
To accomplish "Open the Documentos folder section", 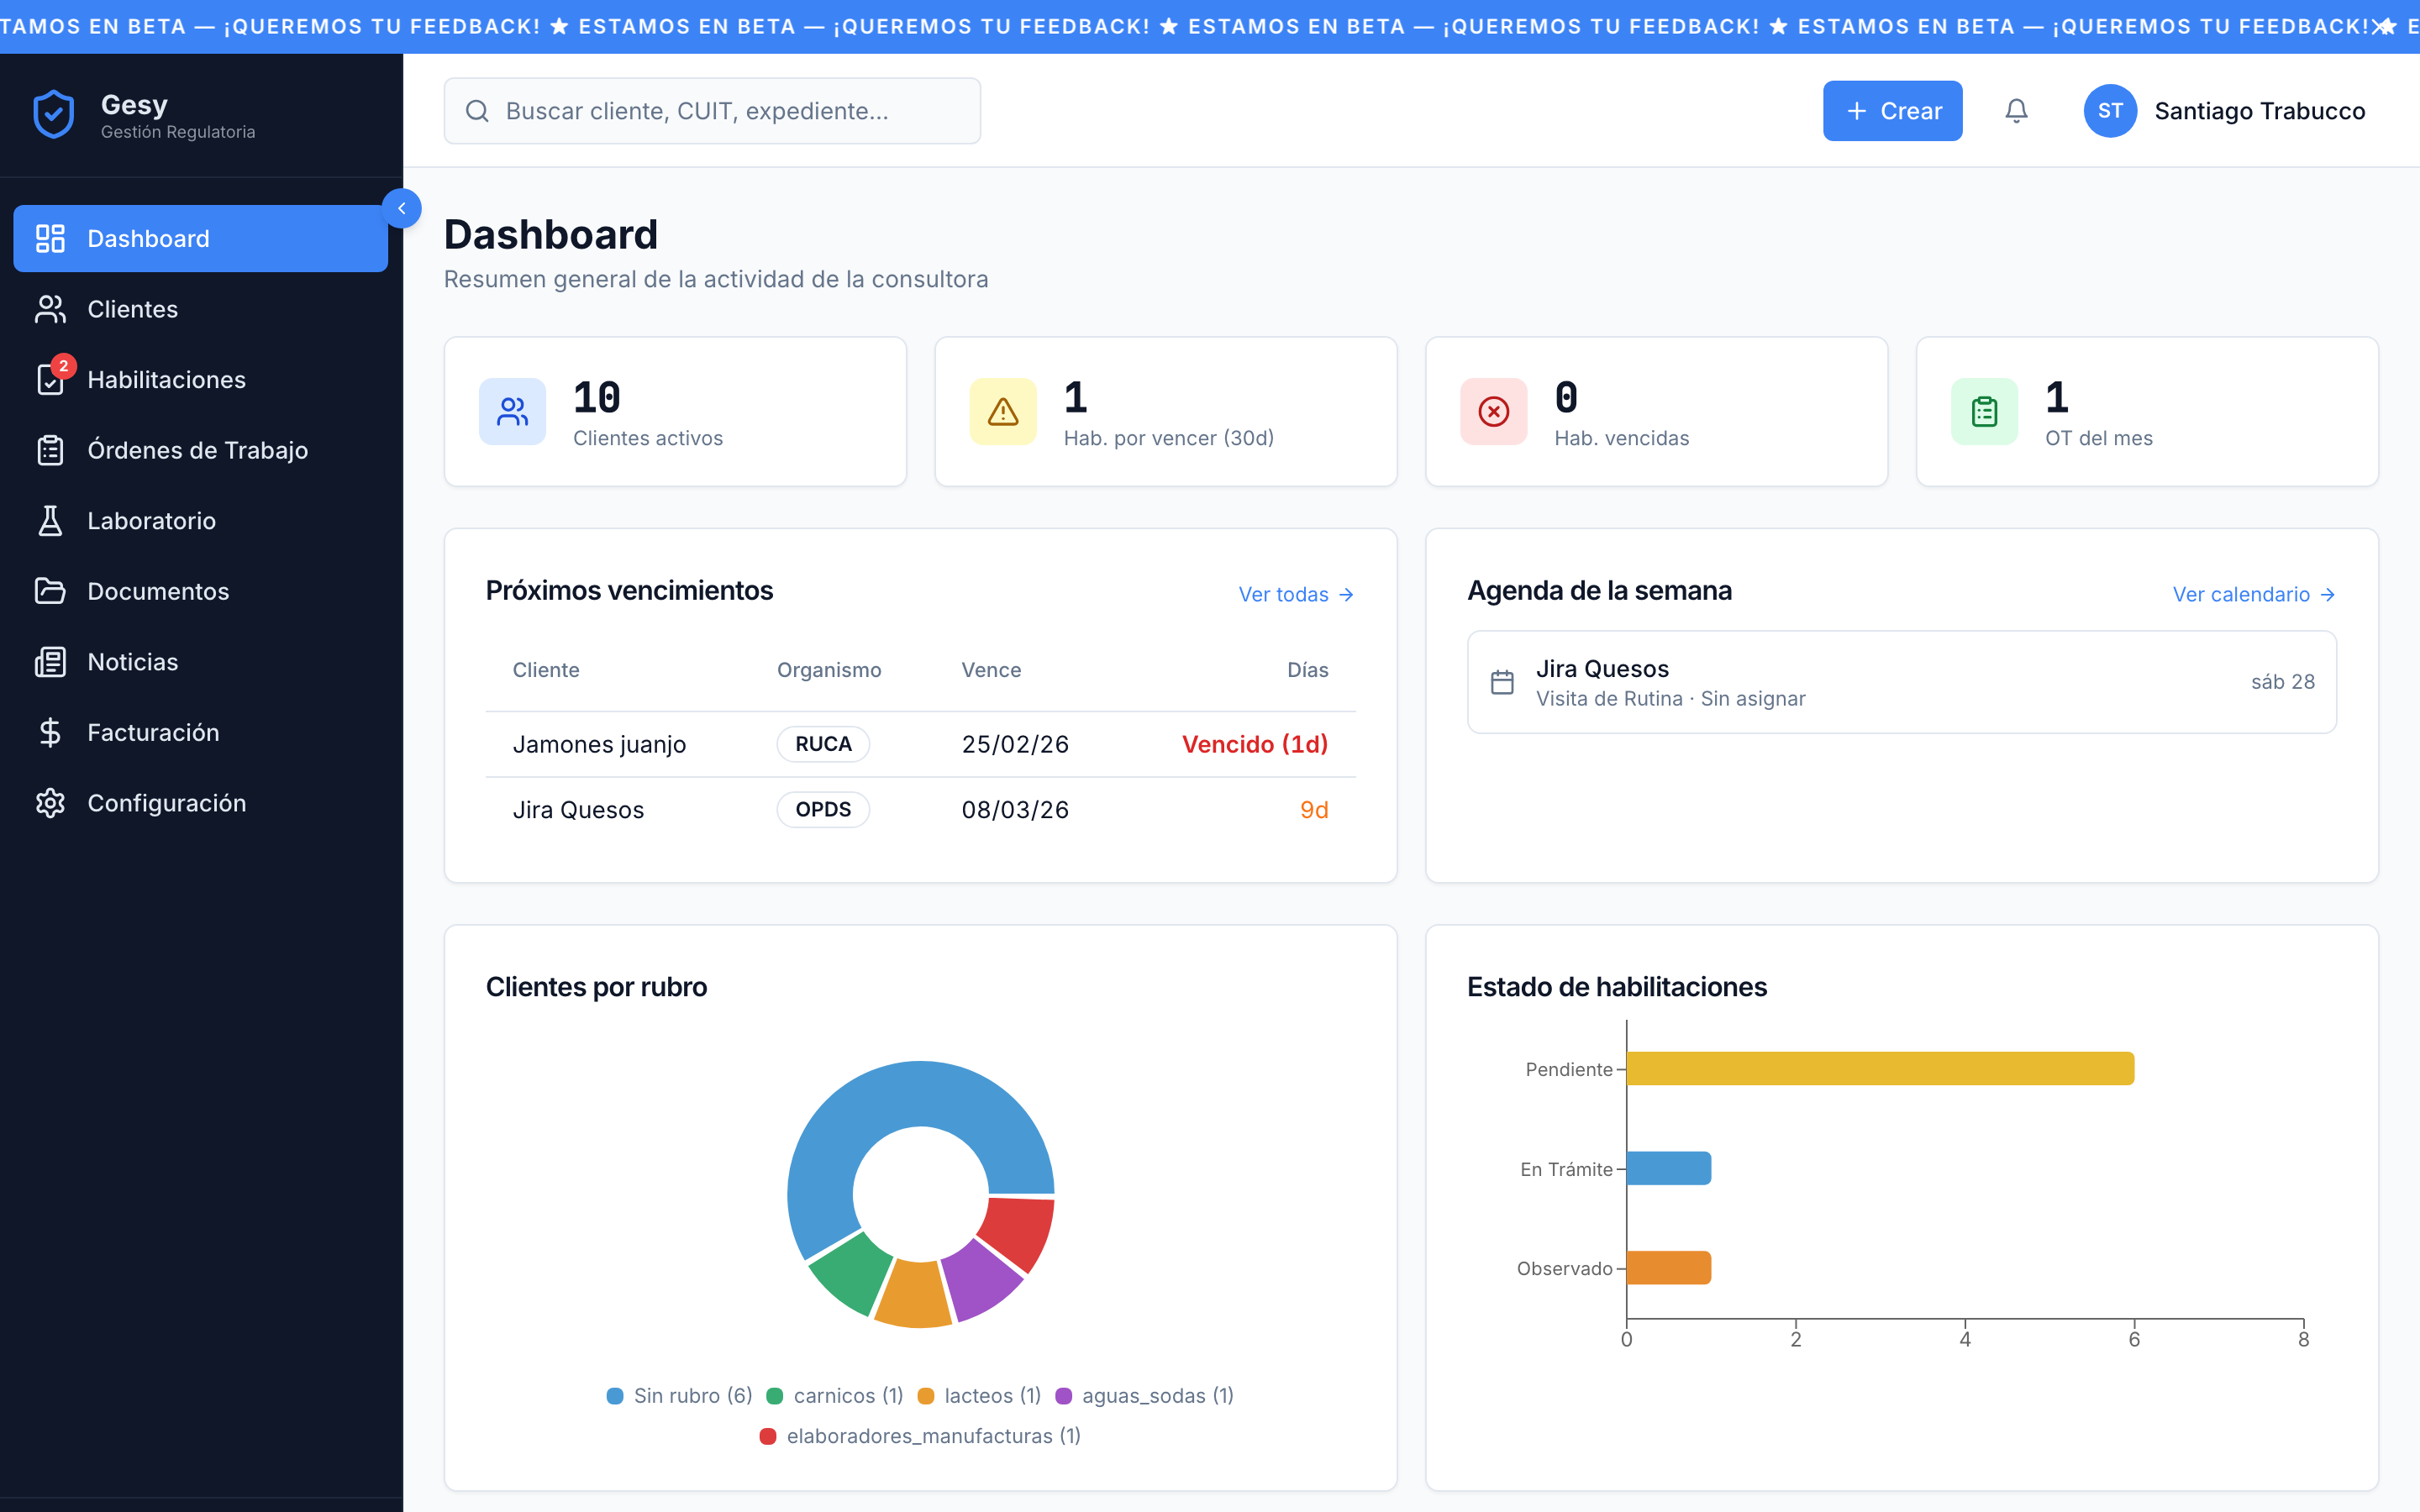I will pyautogui.click(x=157, y=591).
